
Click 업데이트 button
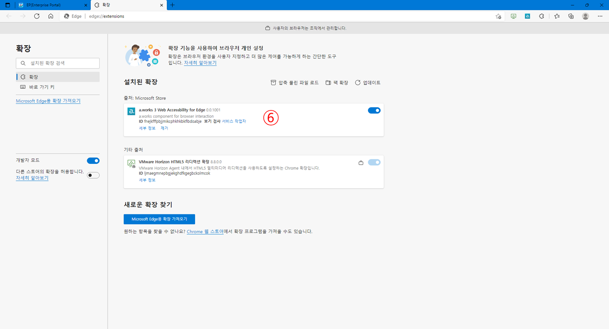367,83
